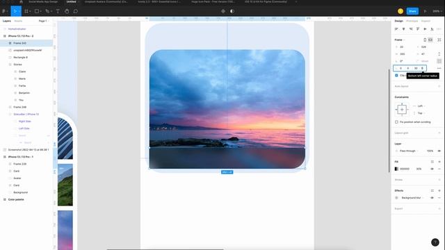The height and width of the screenshot is (250, 445).
Task: Switch to the Prototype tab
Action: click(412, 21)
